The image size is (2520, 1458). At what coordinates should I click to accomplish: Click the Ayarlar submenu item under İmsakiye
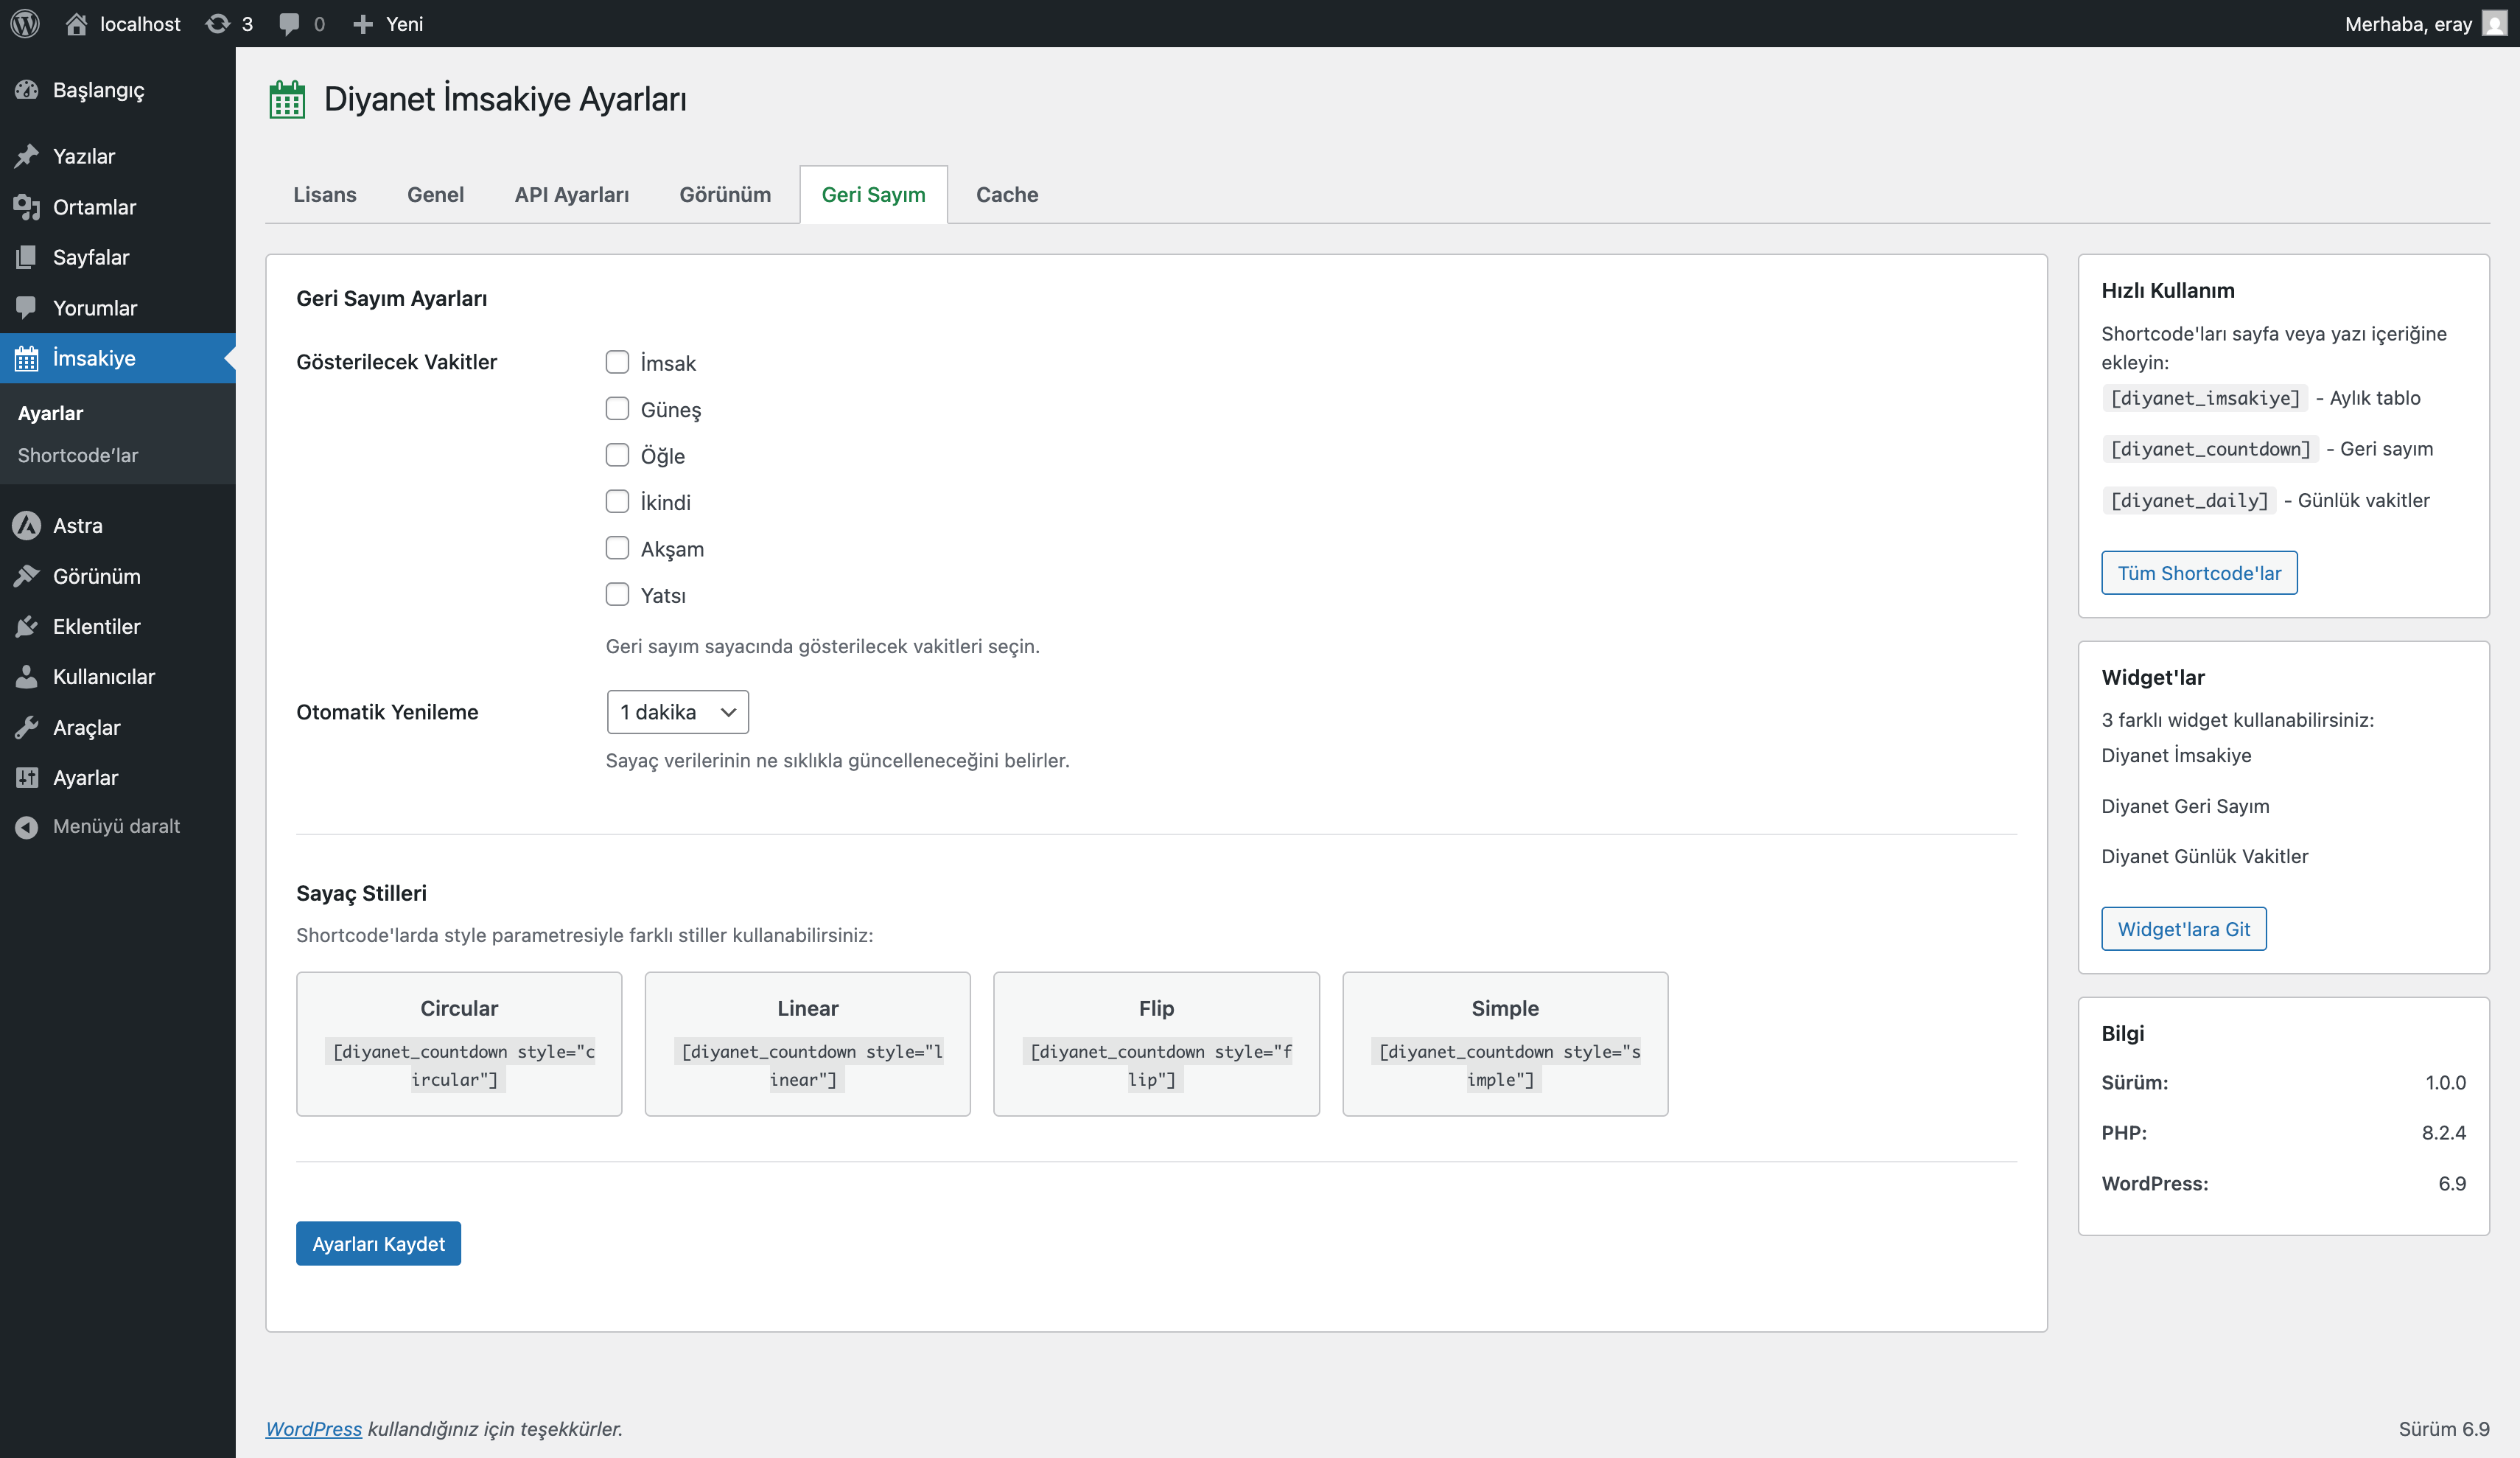[x=51, y=414]
